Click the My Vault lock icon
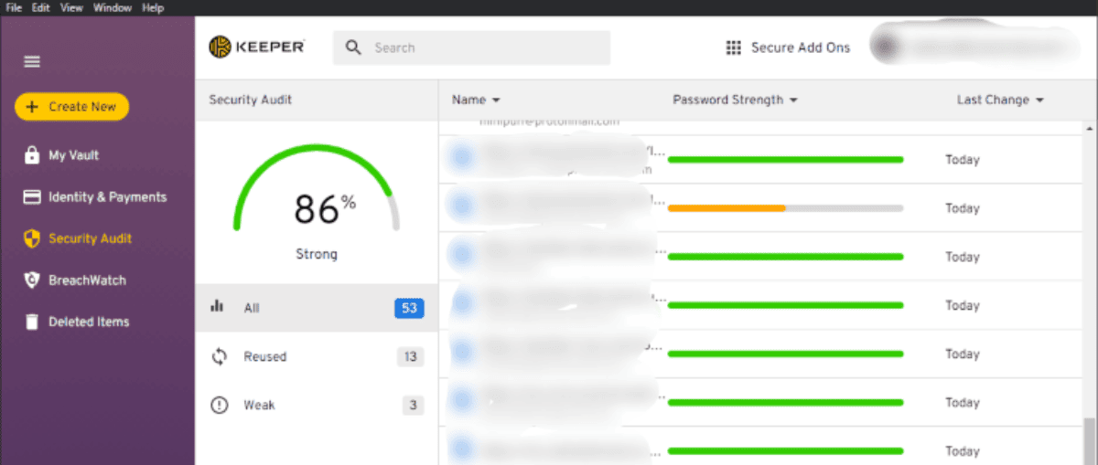 (x=32, y=155)
